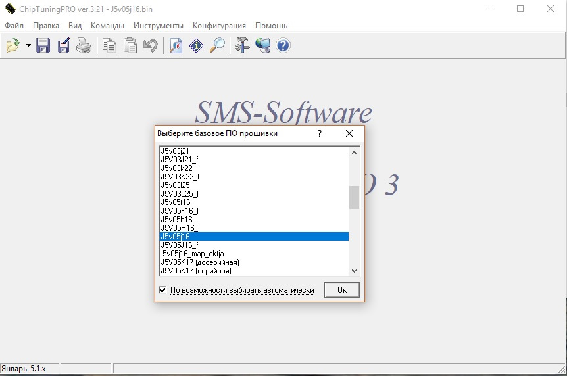This screenshot has width=567, height=376.
Task: Select J5V05F16_f in the list
Action: (254, 211)
